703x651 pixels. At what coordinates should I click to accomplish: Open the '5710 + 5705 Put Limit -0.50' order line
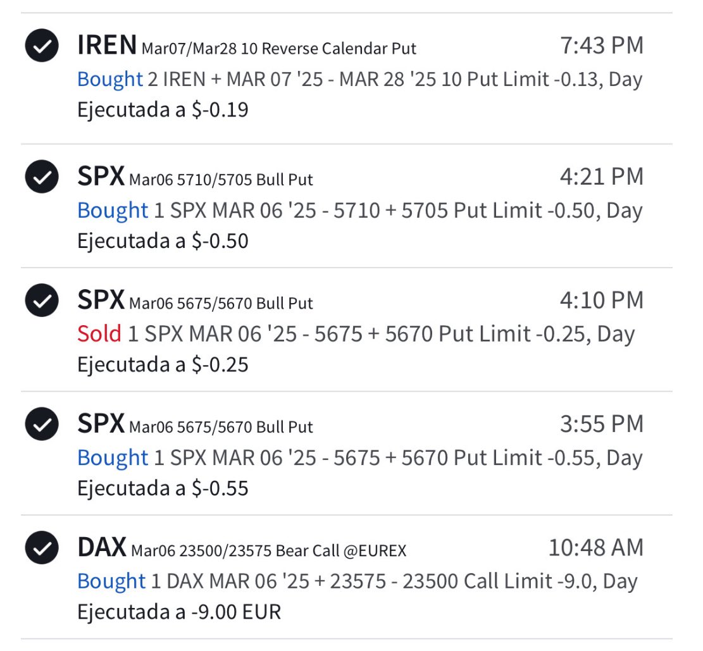click(x=360, y=210)
